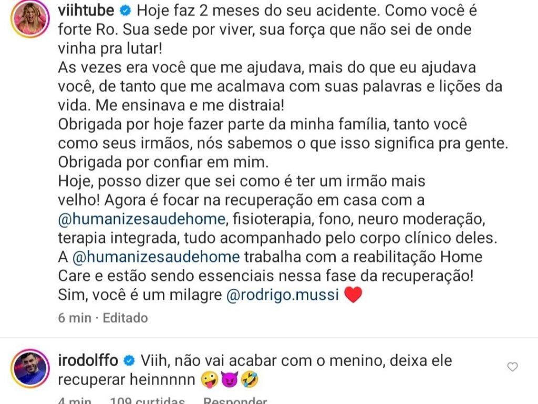The height and width of the screenshot is (404, 538).
Task: Click the red heart emoji after @rodrigo.mussi
Action: click(353, 295)
